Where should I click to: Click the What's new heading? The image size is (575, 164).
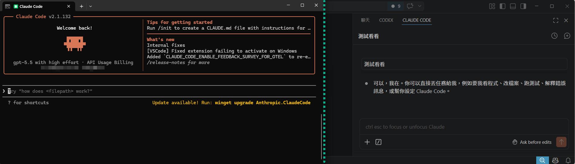pos(161,40)
